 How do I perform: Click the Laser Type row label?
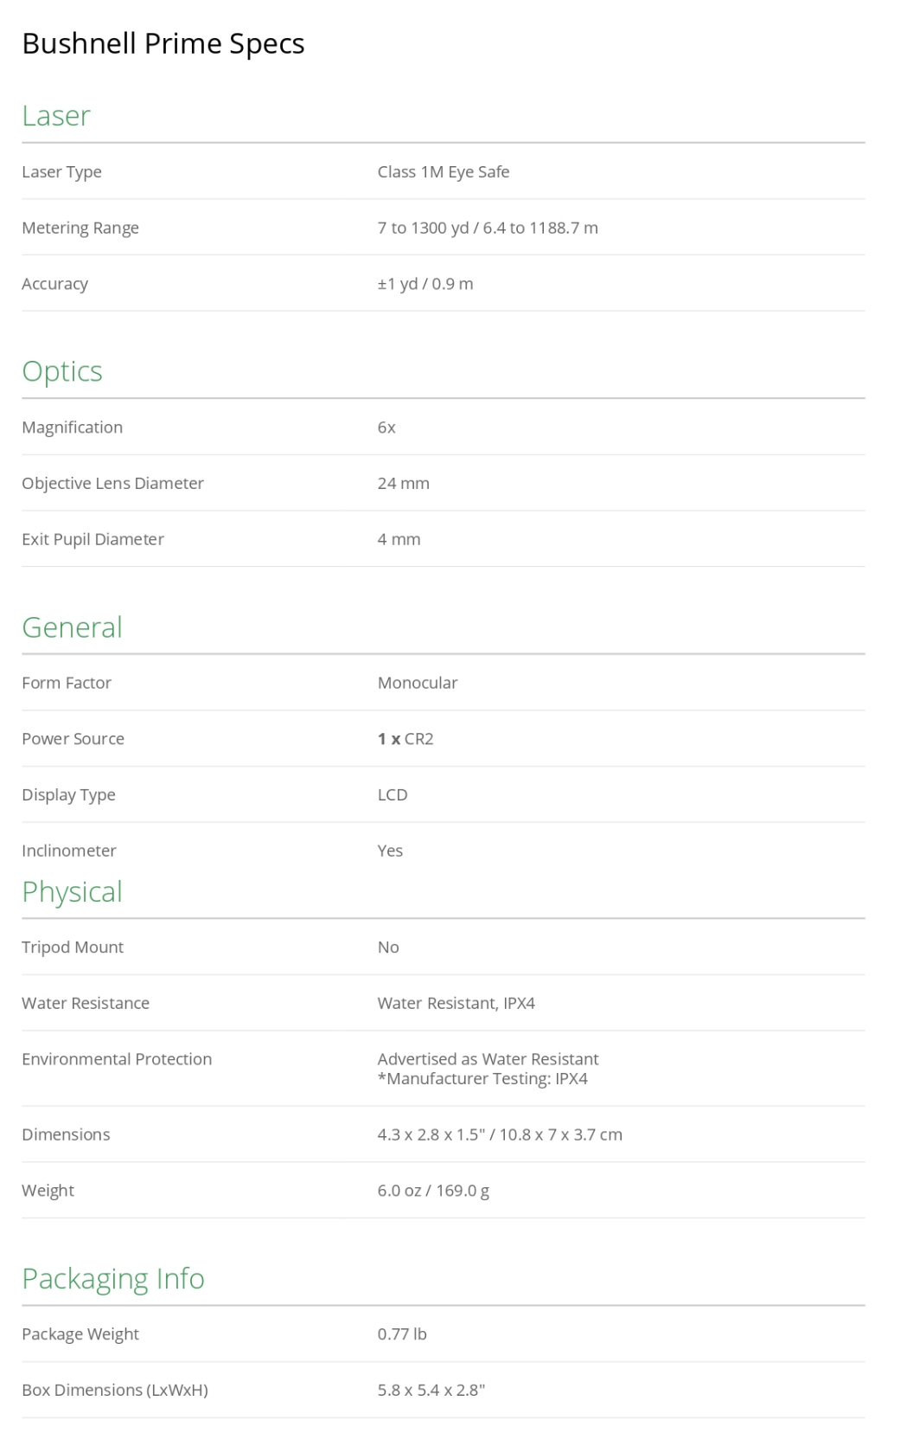(x=61, y=171)
